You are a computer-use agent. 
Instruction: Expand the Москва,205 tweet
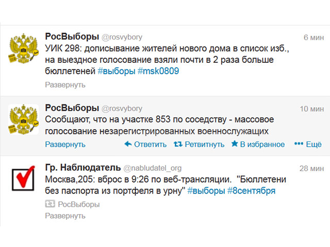[65, 216]
